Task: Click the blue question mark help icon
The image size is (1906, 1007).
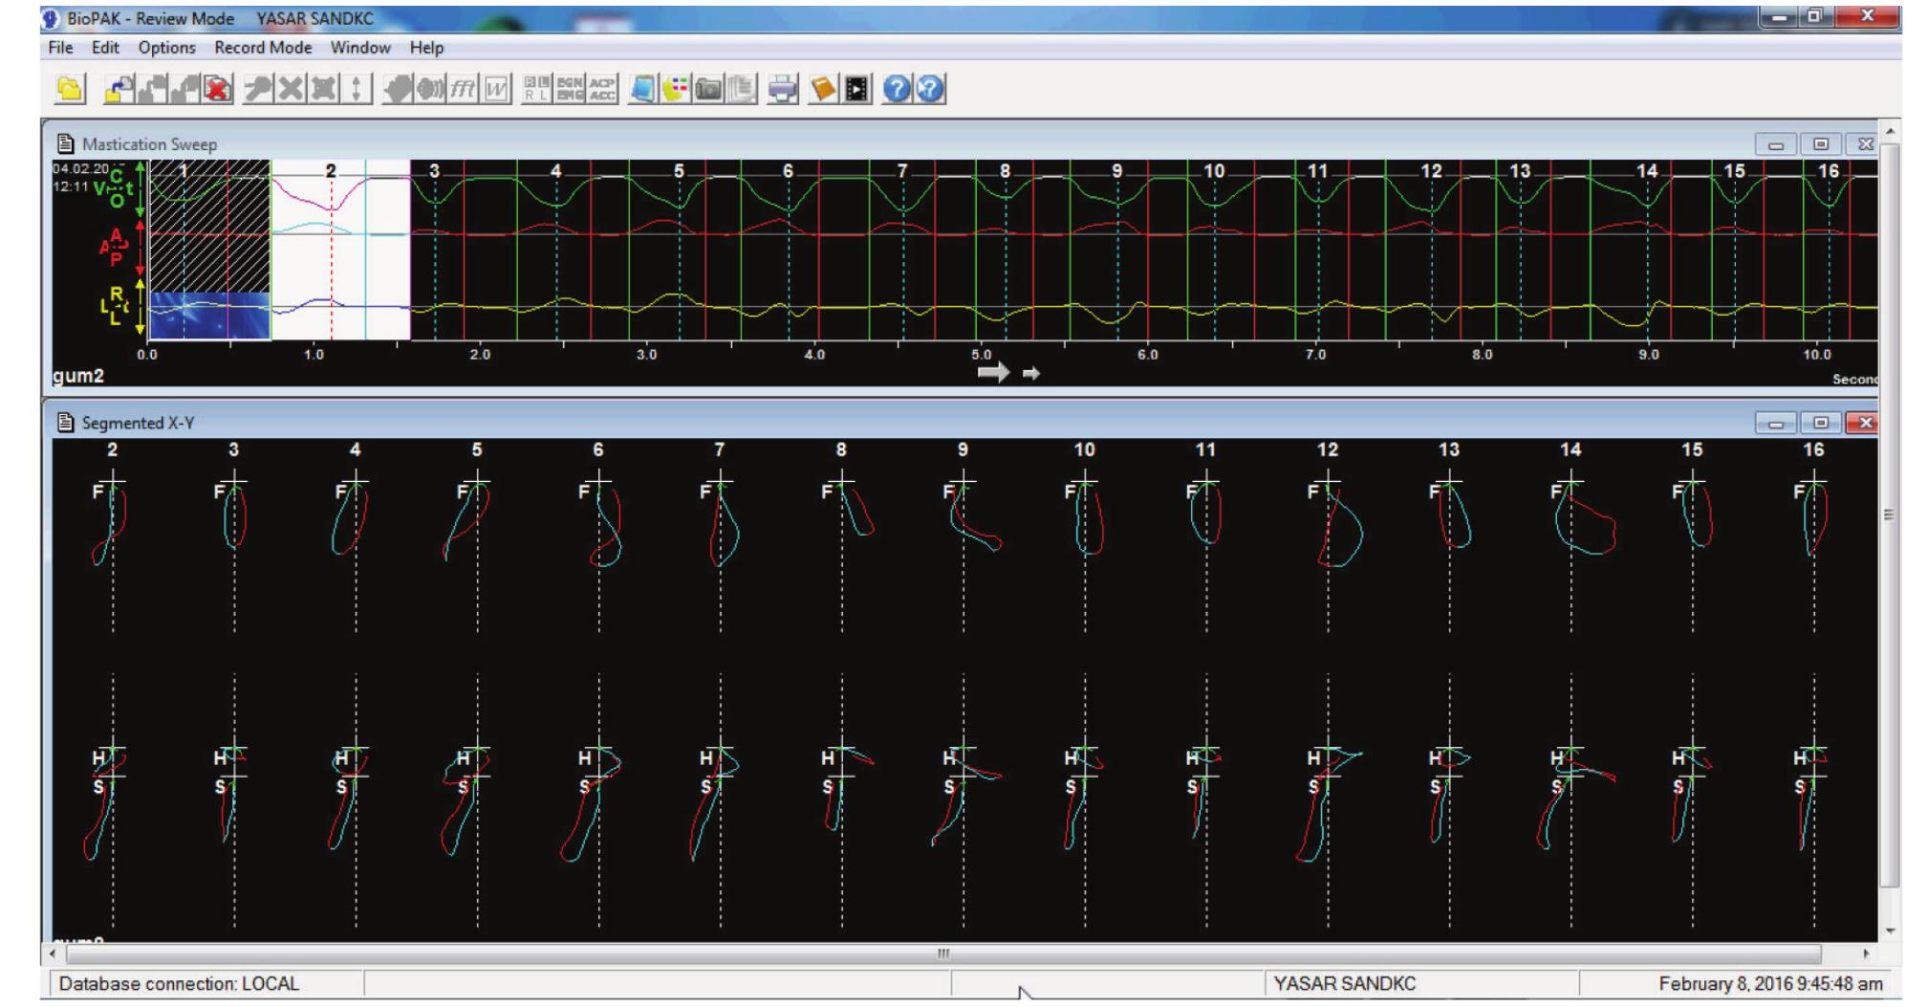Action: point(897,89)
